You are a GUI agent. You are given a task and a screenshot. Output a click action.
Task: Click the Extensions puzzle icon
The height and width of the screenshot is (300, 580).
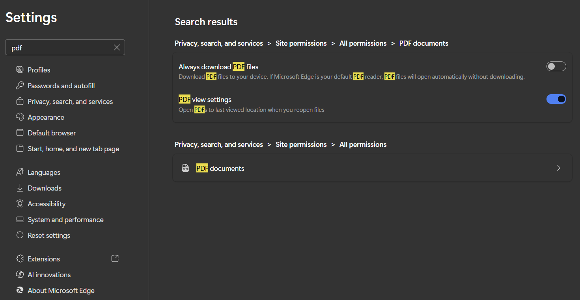click(20, 259)
